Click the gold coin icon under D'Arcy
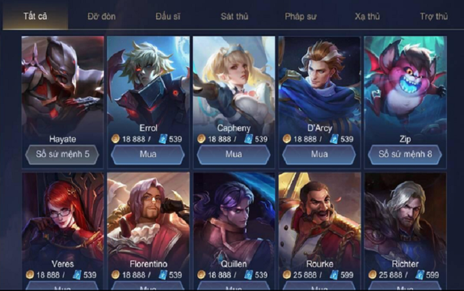The height and width of the screenshot is (291, 464). [286, 139]
